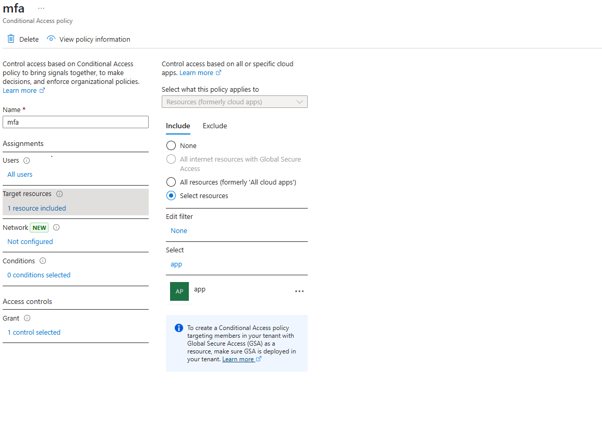Click the Delete trash icon

click(x=11, y=39)
